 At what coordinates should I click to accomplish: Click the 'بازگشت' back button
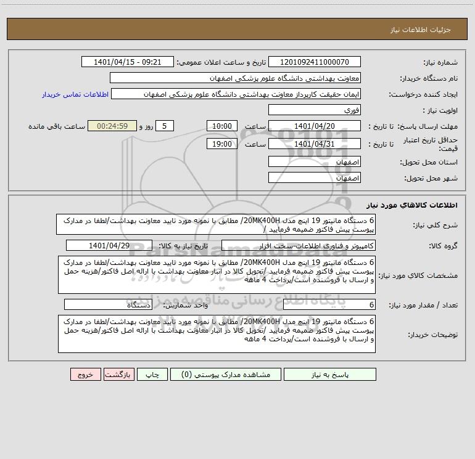click(x=118, y=375)
